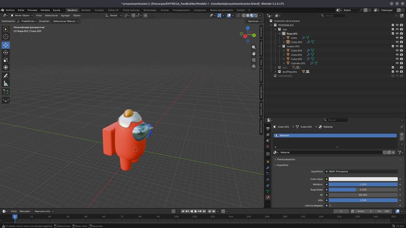Activate the Scale tool

[x=6, y=60]
